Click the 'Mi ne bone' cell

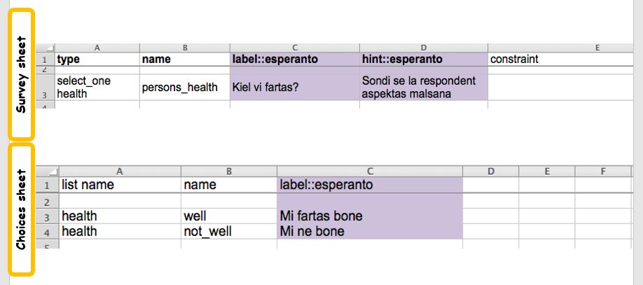(369, 231)
